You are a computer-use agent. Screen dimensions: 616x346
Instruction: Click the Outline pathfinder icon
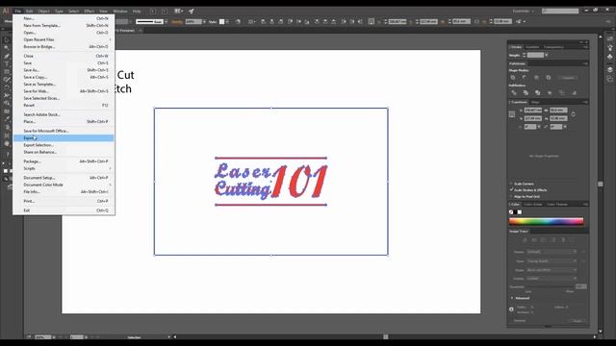click(562, 93)
